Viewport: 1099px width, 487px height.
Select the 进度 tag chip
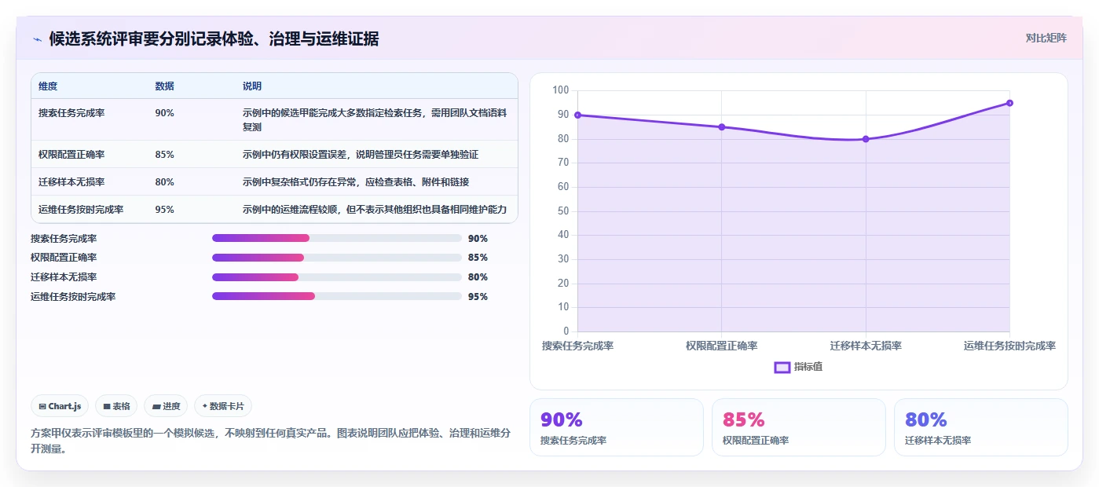[166, 406]
